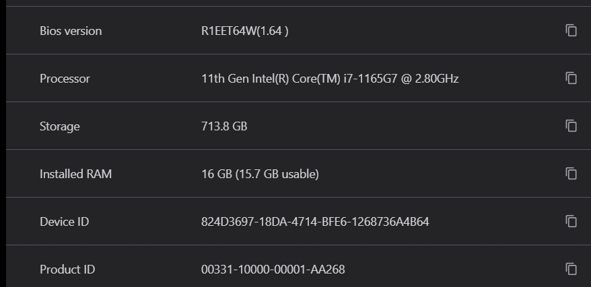Copy the Installed RAM value
The height and width of the screenshot is (287, 591).
[x=571, y=173]
